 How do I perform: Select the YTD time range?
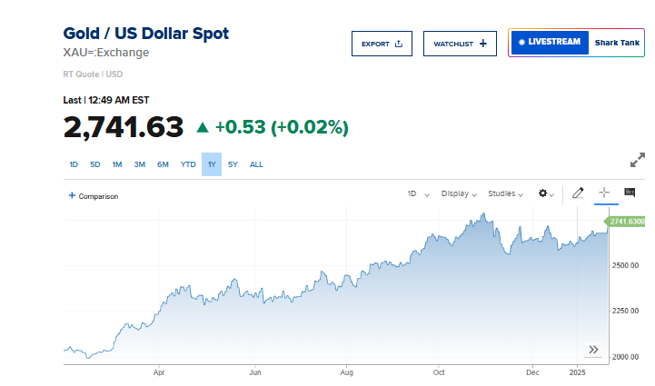(x=188, y=164)
